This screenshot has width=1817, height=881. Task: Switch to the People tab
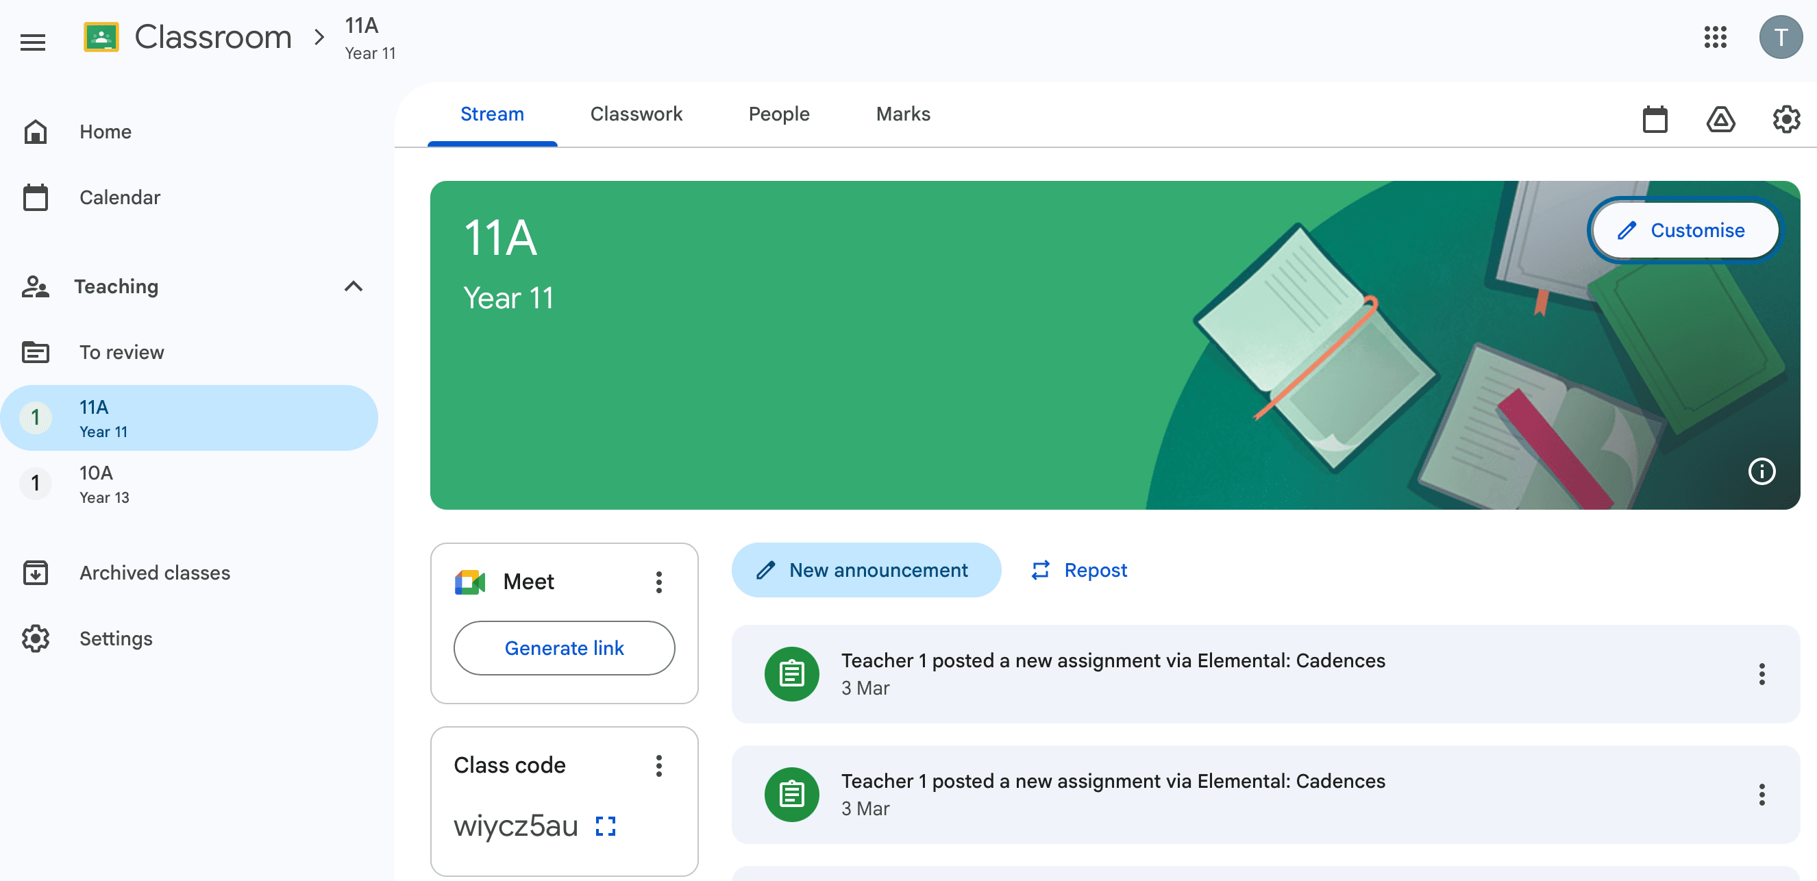pyautogui.click(x=779, y=114)
